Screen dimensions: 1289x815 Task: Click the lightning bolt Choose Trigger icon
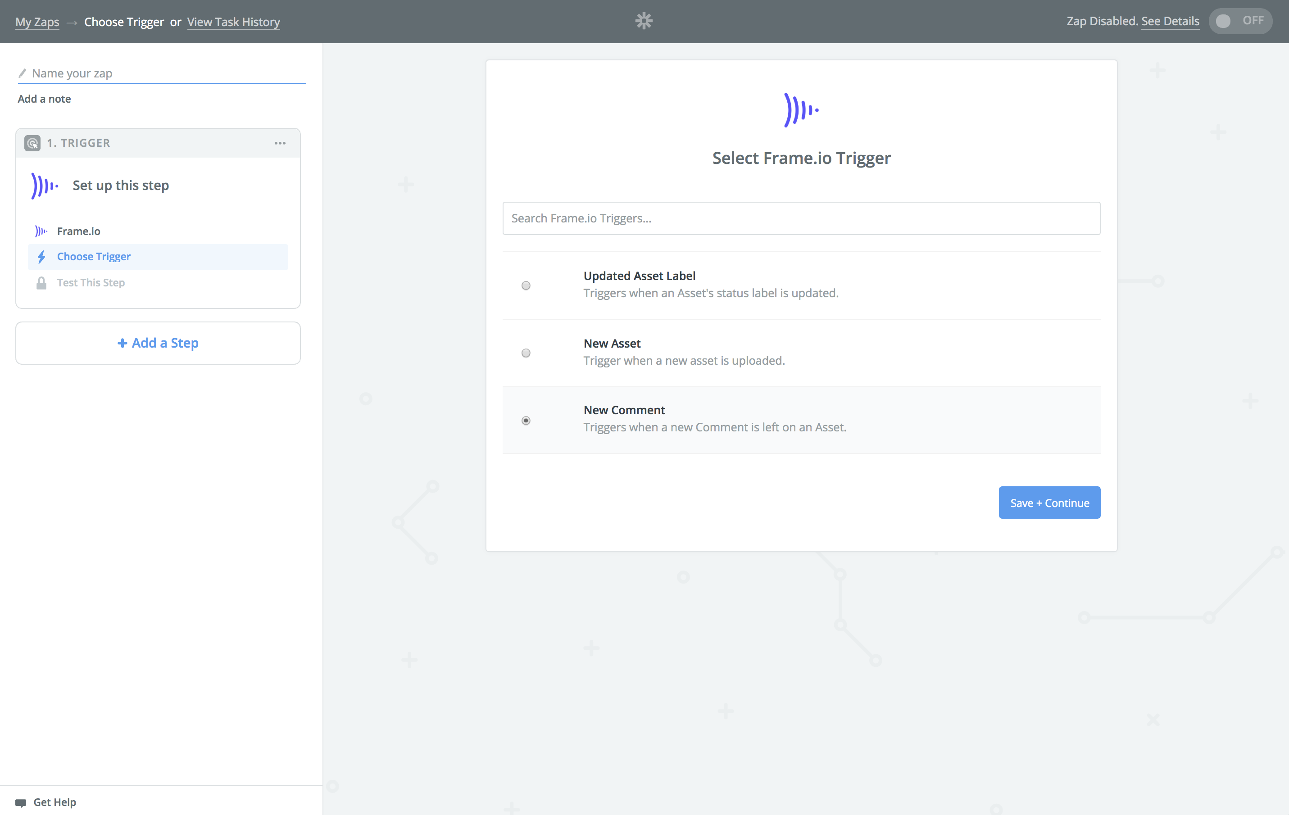[41, 257]
